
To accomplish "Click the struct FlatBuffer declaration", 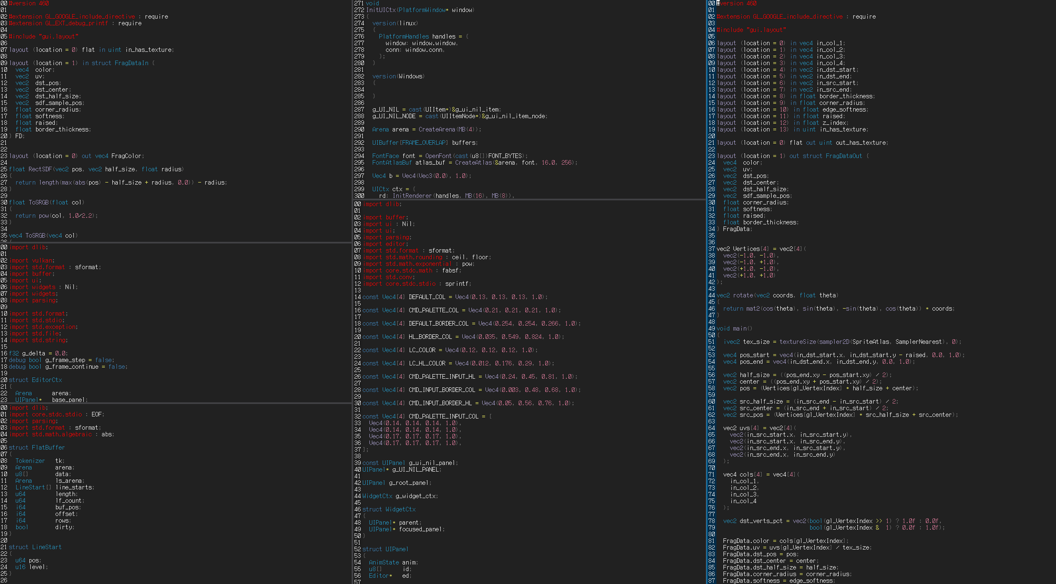I will 36,448.
